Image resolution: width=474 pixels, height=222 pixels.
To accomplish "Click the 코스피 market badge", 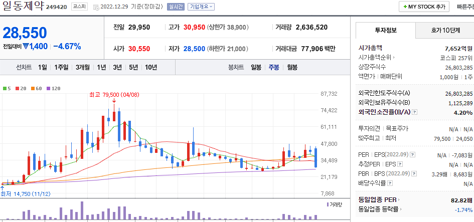I will coord(80,7).
